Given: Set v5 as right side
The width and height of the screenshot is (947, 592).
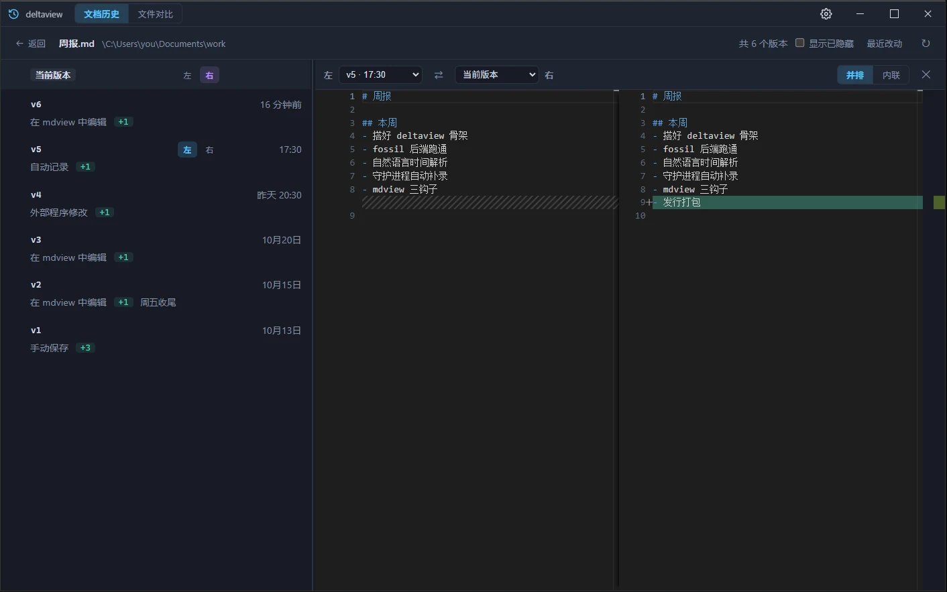Looking at the screenshot, I should click(x=209, y=150).
